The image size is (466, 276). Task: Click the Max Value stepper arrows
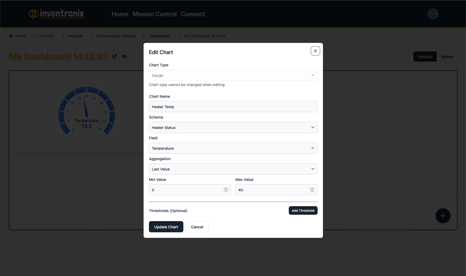click(x=312, y=190)
